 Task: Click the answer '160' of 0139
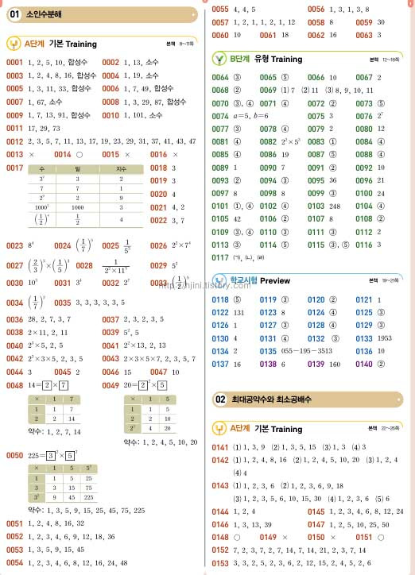335,365
